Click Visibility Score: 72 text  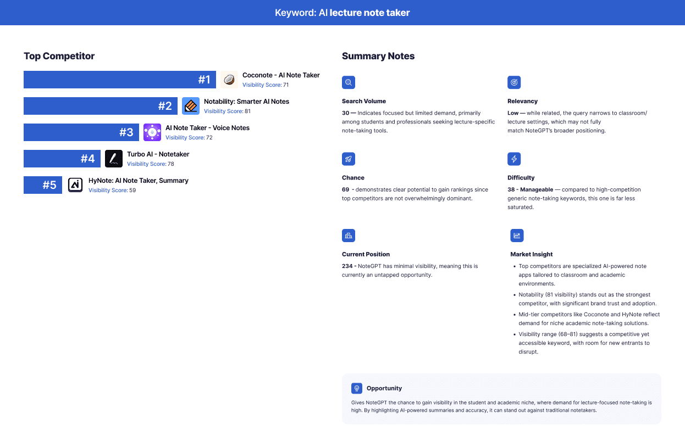point(189,138)
